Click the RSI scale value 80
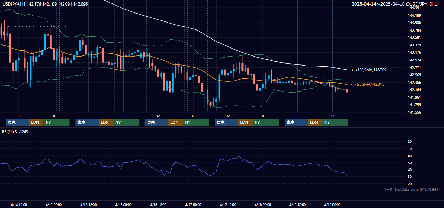This screenshot has width=444, height=208. tap(410, 142)
